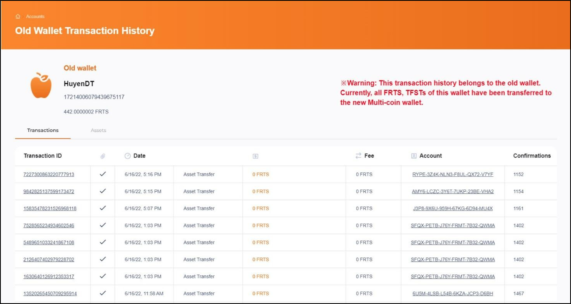
Task: Click the dollar amount column icon
Action: click(255, 156)
